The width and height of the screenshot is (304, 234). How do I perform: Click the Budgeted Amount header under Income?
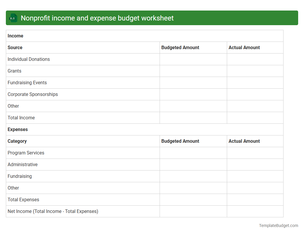(x=180, y=47)
